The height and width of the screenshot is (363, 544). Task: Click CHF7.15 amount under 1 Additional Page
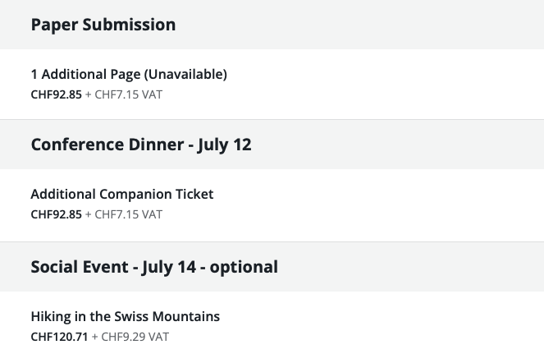click(x=117, y=94)
